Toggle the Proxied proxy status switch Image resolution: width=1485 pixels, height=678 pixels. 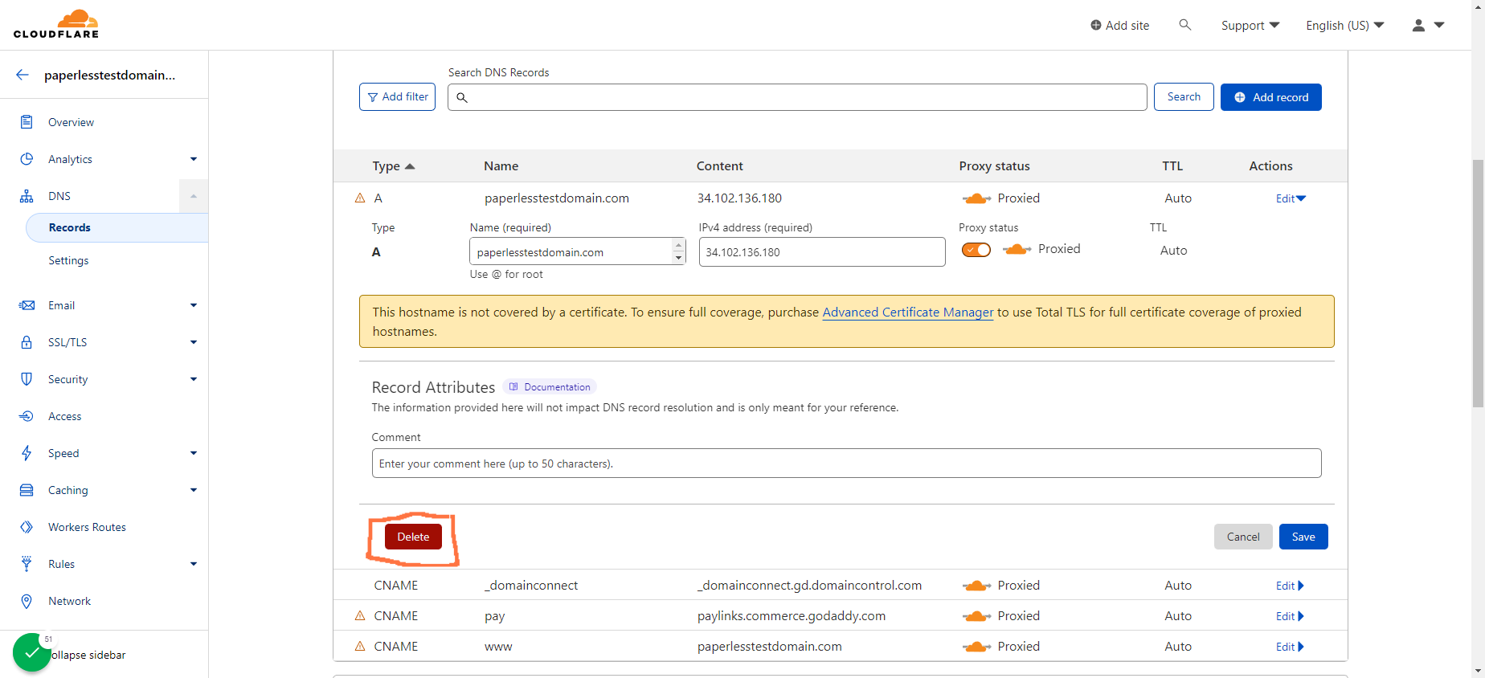coord(976,250)
